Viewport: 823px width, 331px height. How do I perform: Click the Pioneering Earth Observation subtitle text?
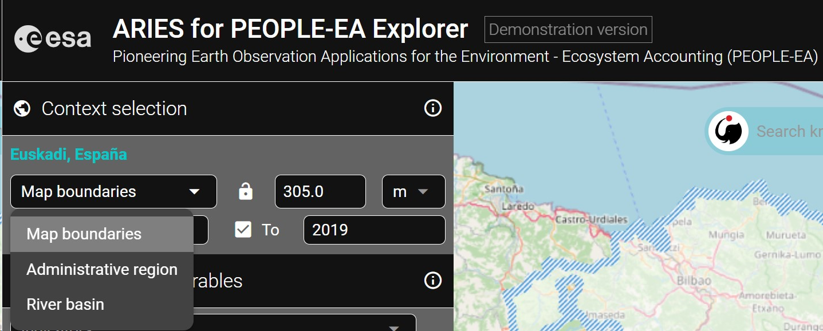[465, 57]
